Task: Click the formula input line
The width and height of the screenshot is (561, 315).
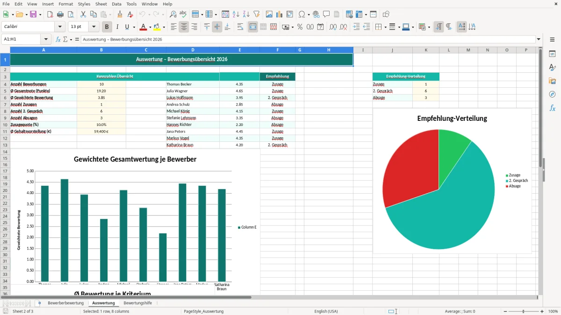Action: (308, 40)
